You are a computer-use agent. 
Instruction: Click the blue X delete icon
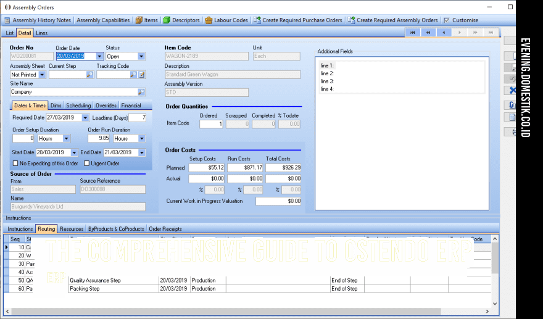pyautogui.click(x=512, y=91)
